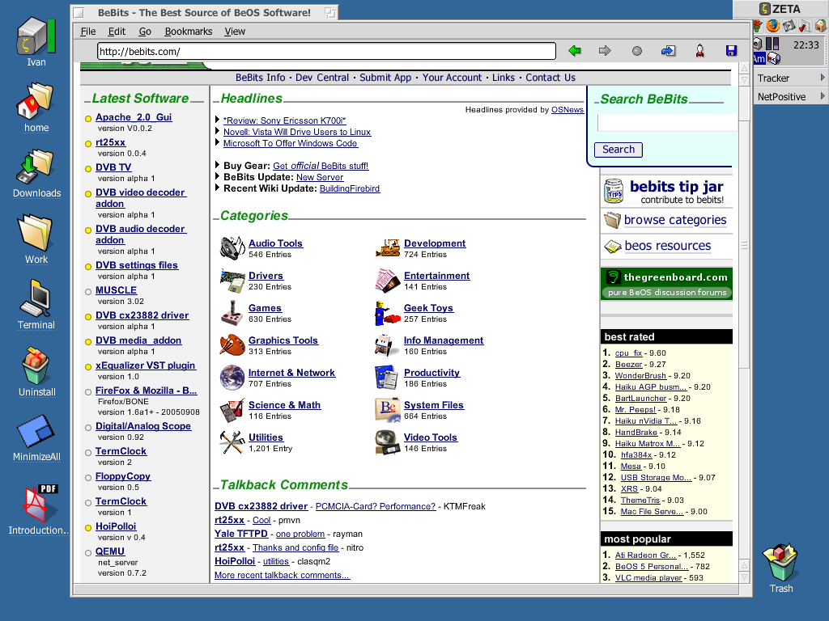Open the VLC media player popular link
Screen dimensions: 829x621
pos(648,577)
